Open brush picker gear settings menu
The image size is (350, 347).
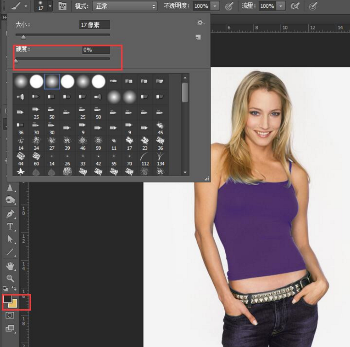[200, 23]
